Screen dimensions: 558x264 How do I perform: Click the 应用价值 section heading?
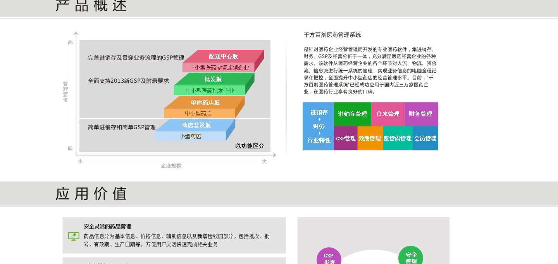[x=91, y=194]
